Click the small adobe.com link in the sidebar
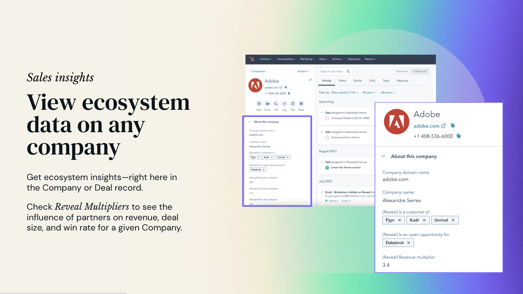523x294 pixels. (271, 87)
